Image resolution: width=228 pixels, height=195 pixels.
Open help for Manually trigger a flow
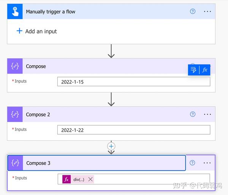193,11
